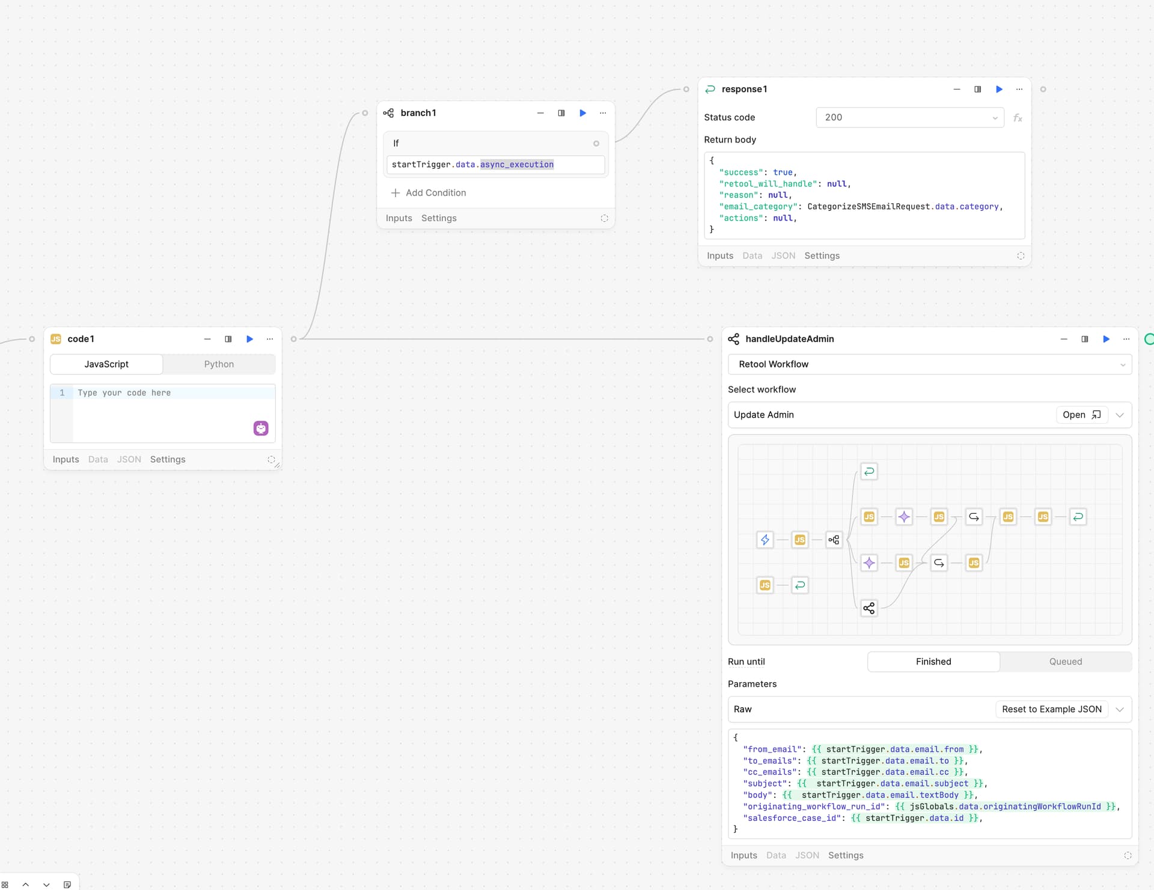Viewport: 1154px width, 890px height.
Task: Click the purple AI assistant icon in code1
Action: (261, 428)
